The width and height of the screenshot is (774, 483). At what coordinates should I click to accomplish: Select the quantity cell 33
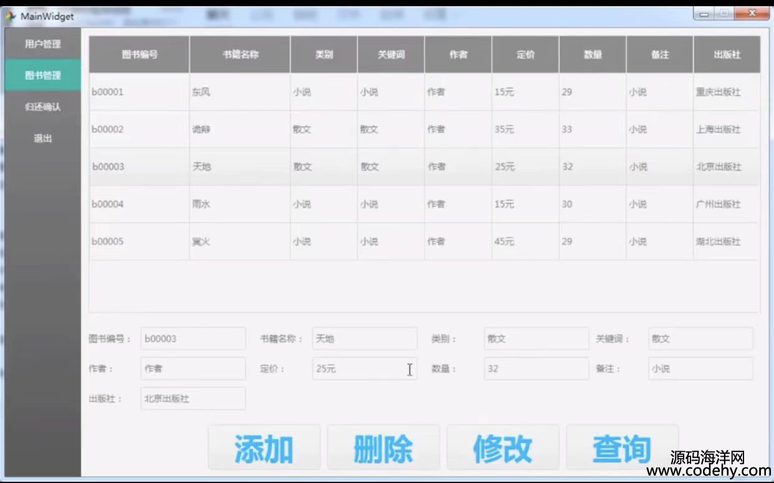tap(593, 129)
